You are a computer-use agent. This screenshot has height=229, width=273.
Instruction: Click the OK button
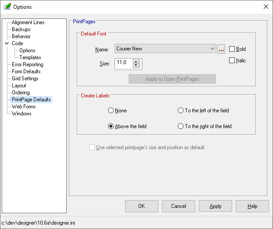click(141, 206)
